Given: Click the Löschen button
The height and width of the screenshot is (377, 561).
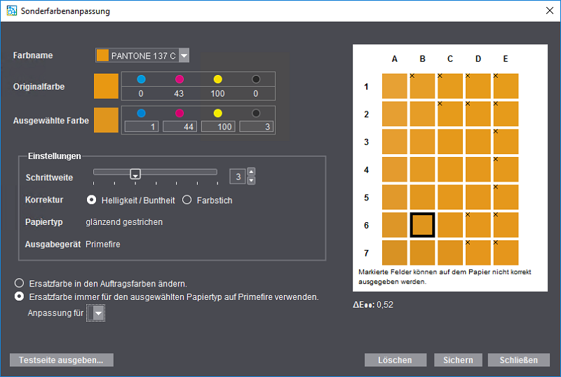Looking at the screenshot, I should tap(395, 360).
